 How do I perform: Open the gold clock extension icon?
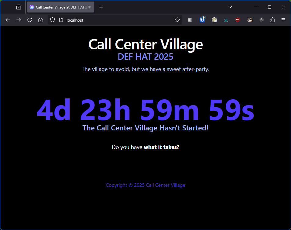[214, 20]
